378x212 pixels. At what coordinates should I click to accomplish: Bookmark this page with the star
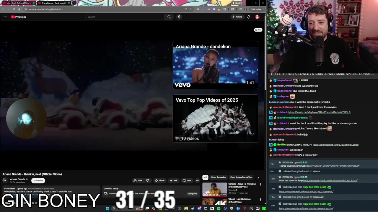pos(190,9)
